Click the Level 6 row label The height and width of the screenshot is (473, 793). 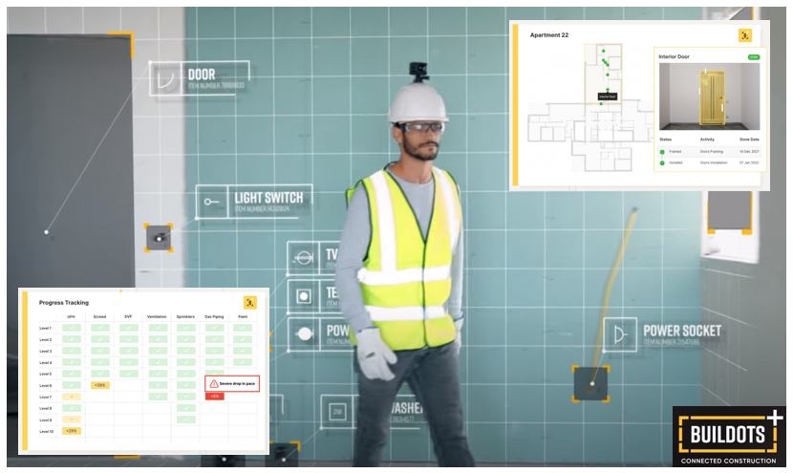coord(46,385)
